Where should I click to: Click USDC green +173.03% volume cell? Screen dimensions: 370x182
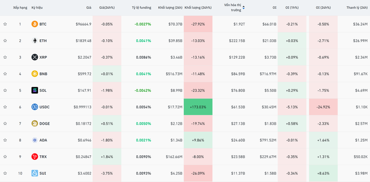198,107
